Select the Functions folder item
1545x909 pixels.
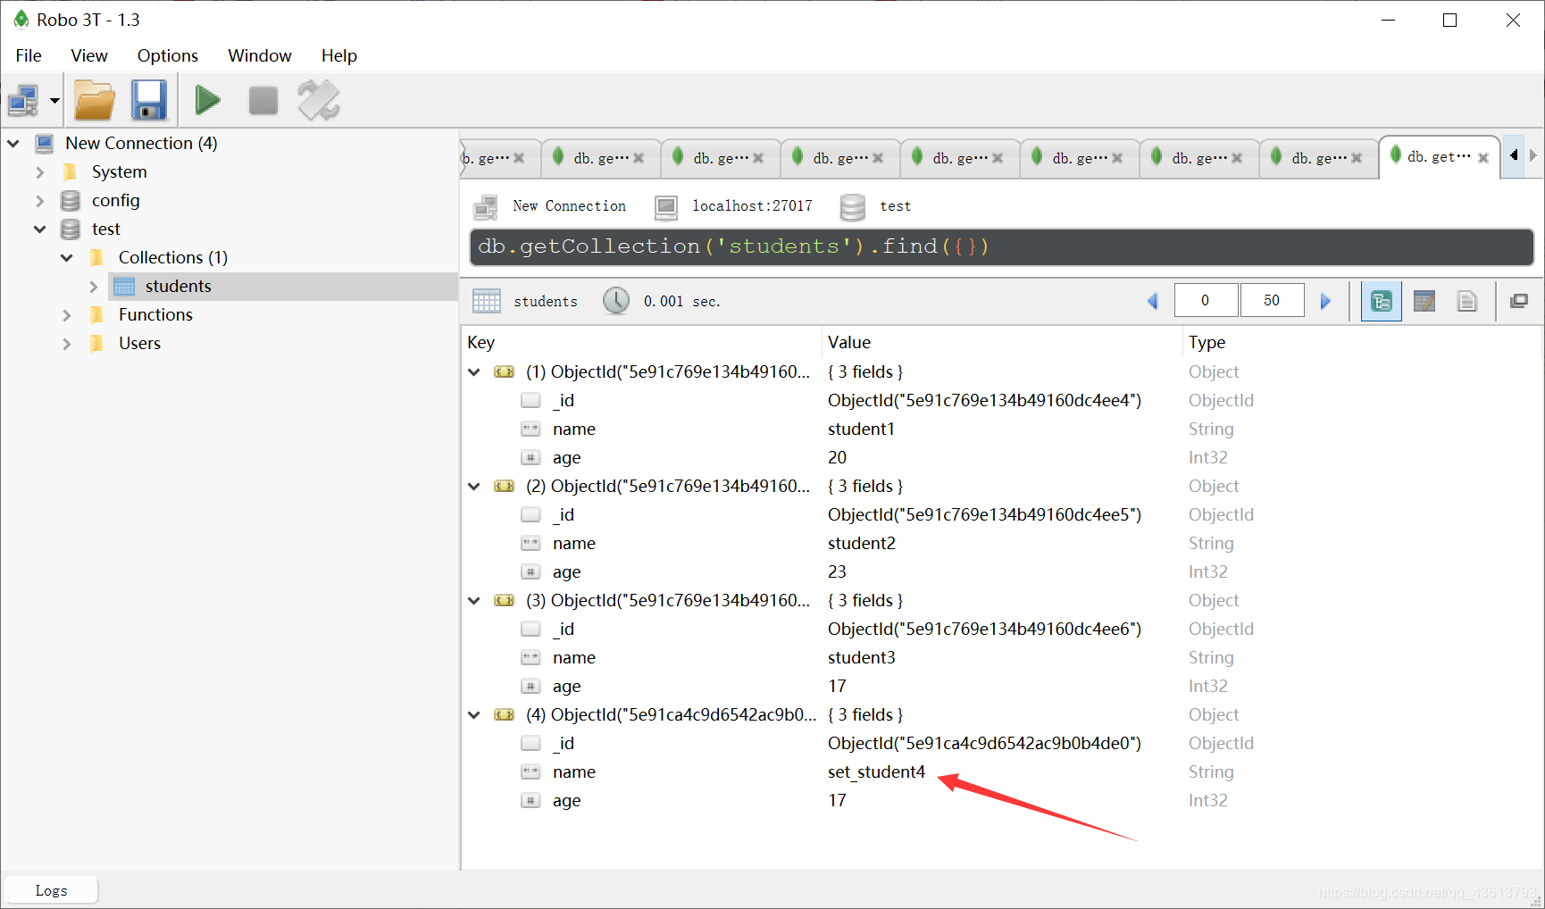click(155, 314)
